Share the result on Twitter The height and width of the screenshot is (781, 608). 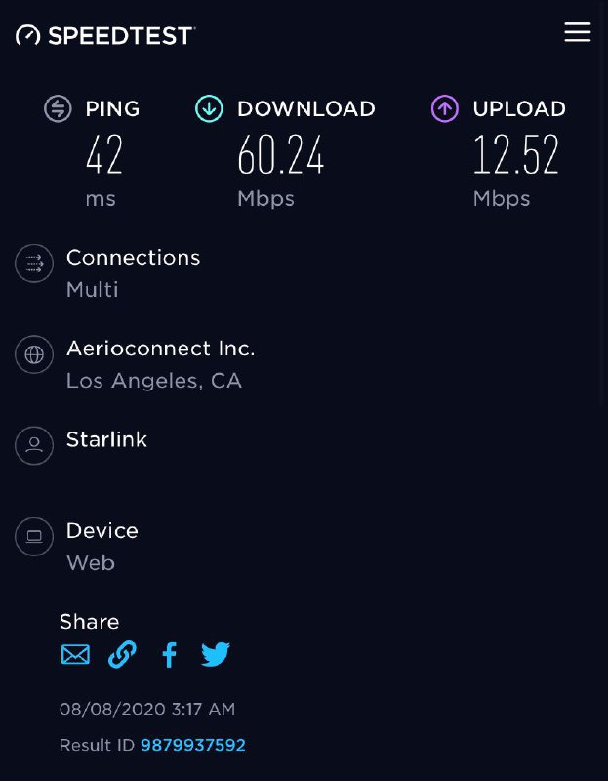(x=216, y=655)
